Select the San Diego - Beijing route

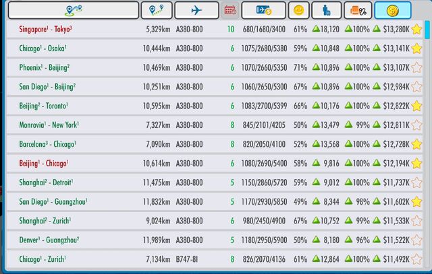click(x=215, y=87)
